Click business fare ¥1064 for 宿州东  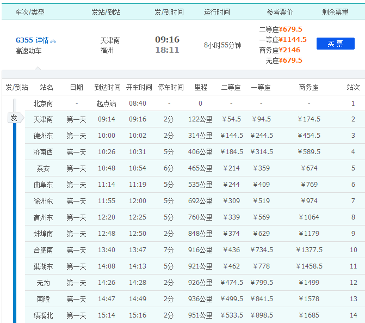click(x=309, y=217)
